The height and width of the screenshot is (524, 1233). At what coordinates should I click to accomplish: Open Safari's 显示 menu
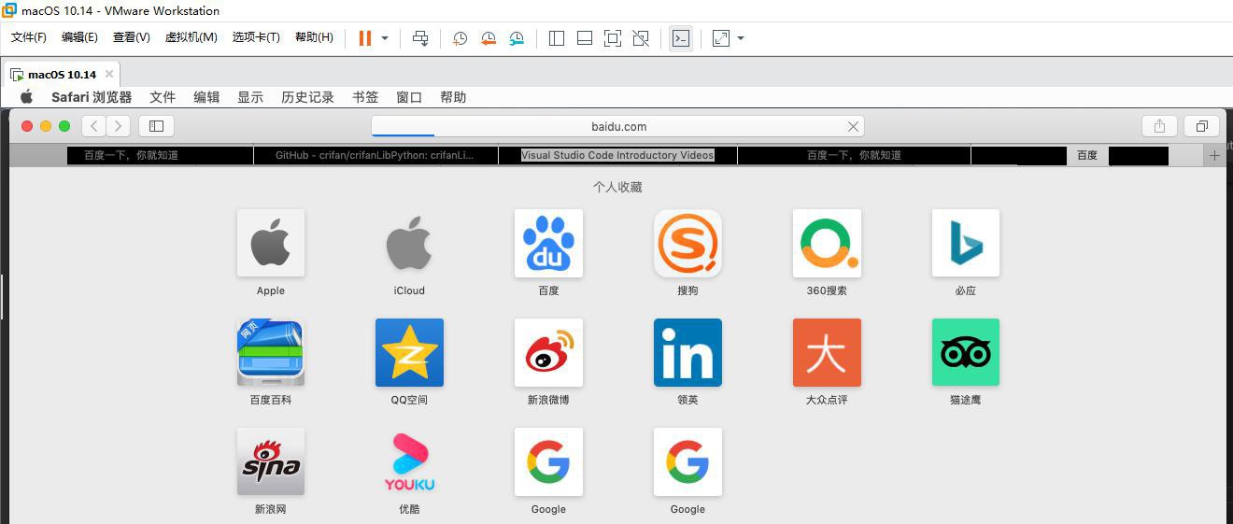[250, 97]
